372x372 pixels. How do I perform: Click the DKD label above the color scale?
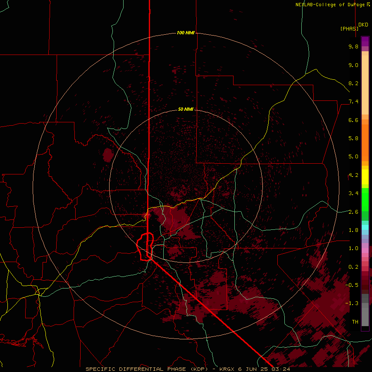[363, 25]
